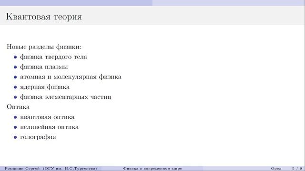
Task: Select "атомная и молекулярная физика" item
Action: pos(71,77)
